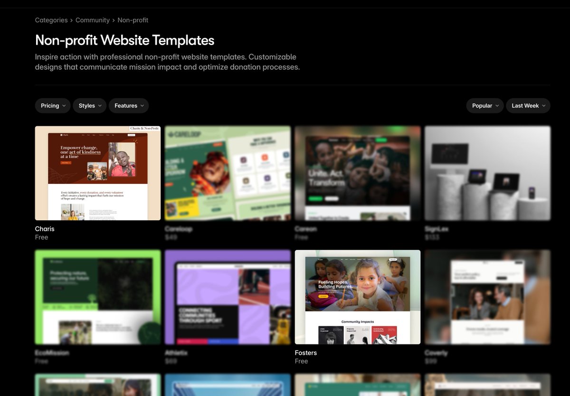This screenshot has height=396, width=570.
Task: Open the Popular sort dropdown
Action: coord(485,106)
